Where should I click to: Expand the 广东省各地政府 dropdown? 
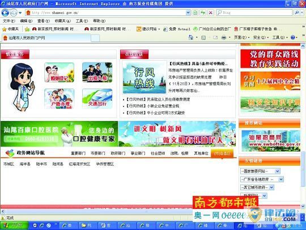click(262, 179)
